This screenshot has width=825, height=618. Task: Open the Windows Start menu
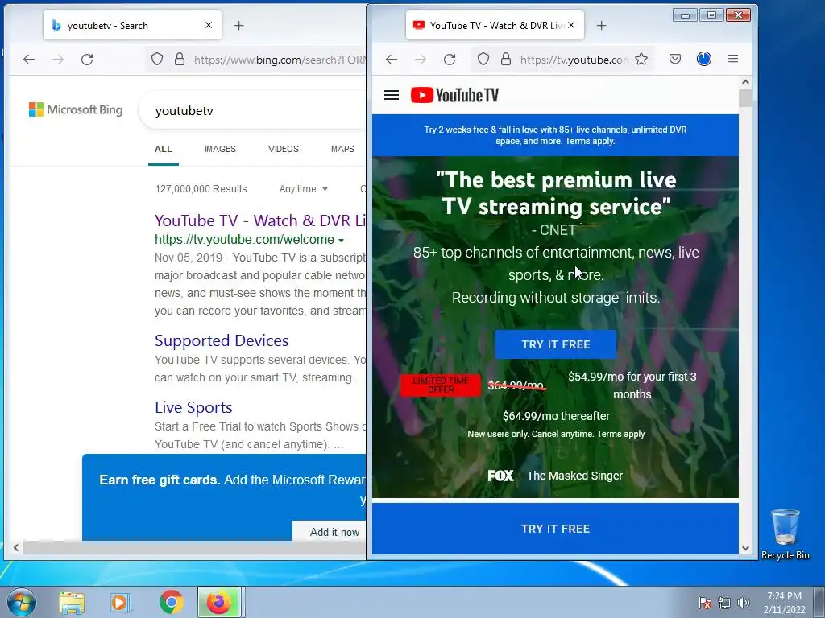click(21, 602)
